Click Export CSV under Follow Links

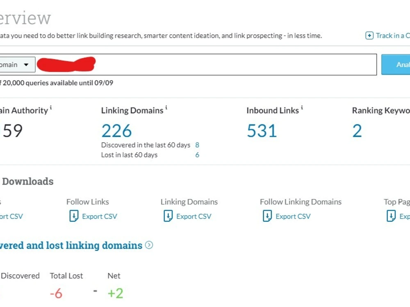coord(99,217)
